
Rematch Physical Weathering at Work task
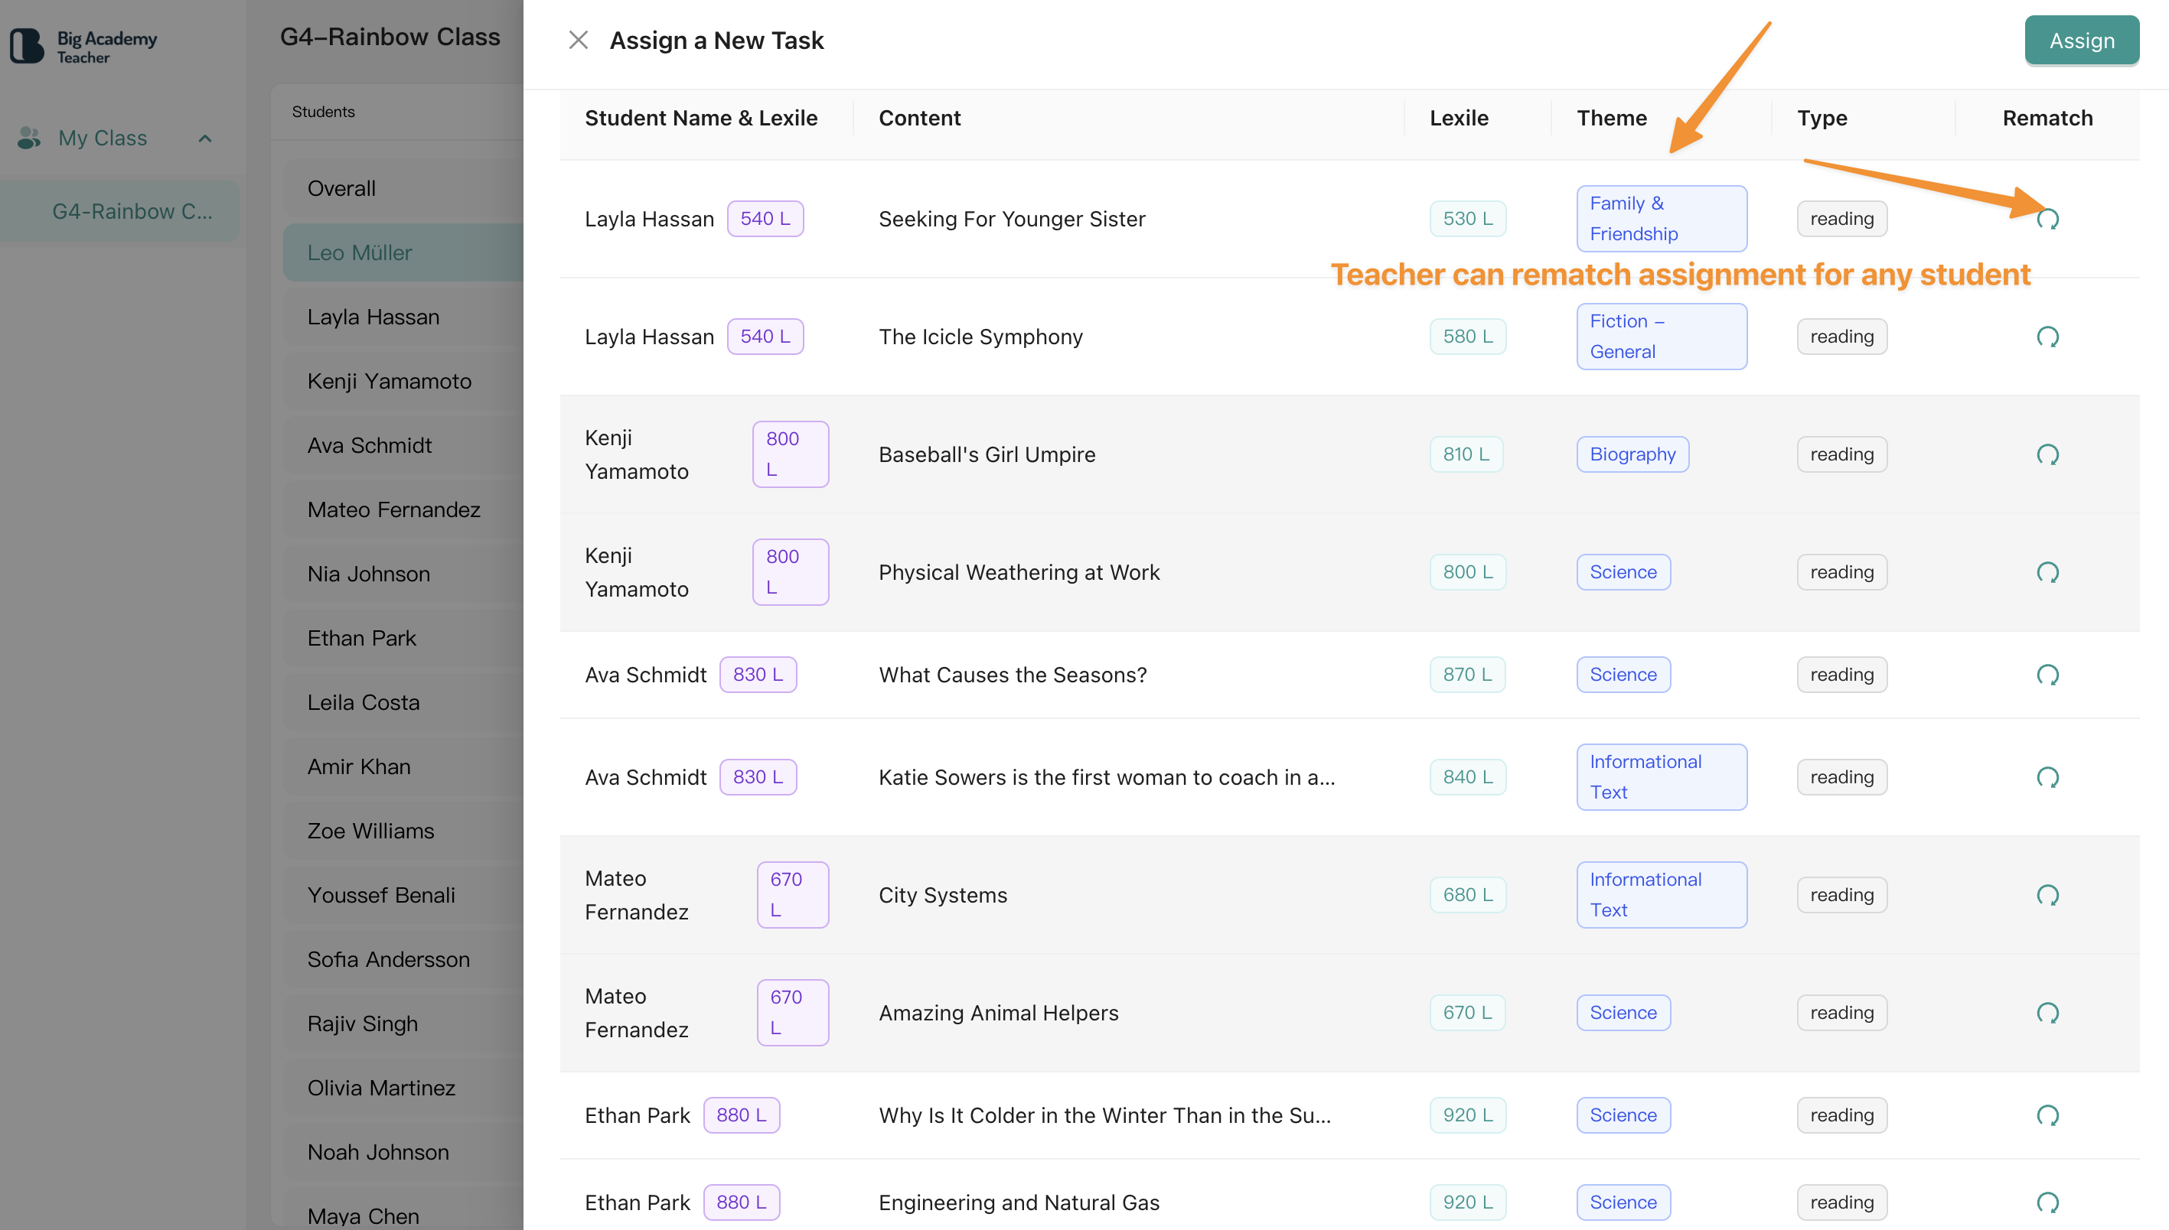coord(2047,573)
